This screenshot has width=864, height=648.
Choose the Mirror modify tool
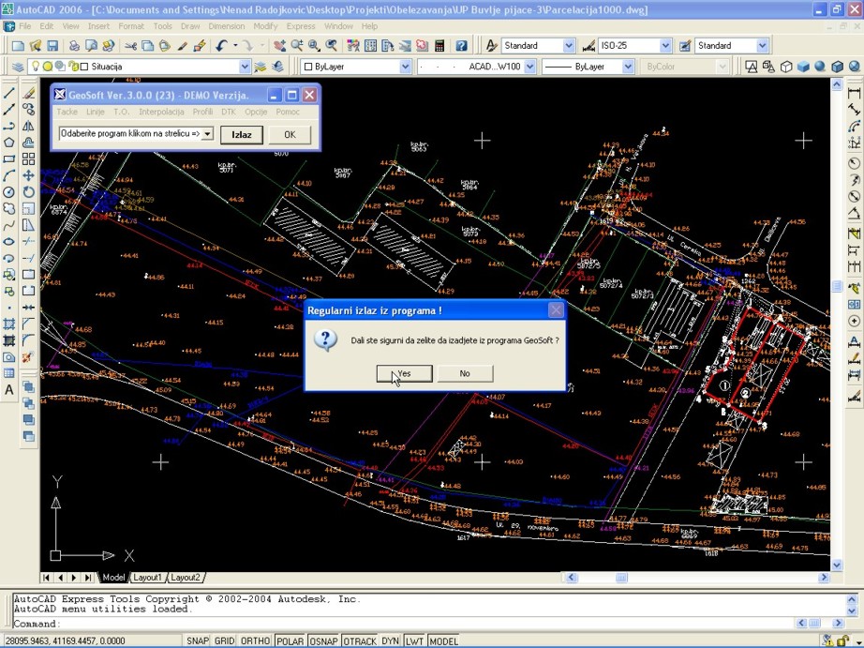pyautogui.click(x=29, y=126)
